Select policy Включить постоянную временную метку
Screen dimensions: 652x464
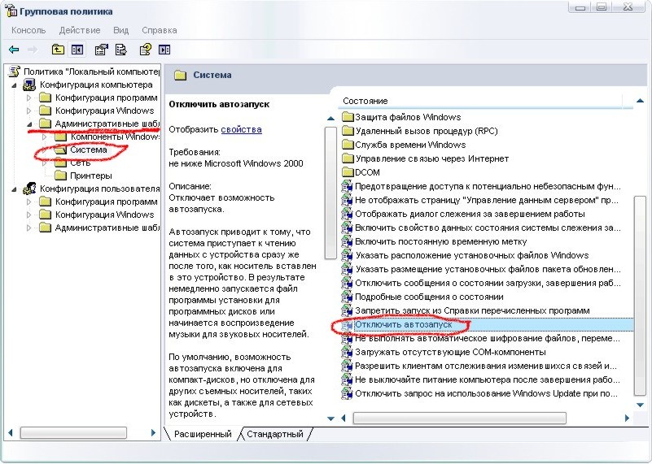(x=434, y=241)
